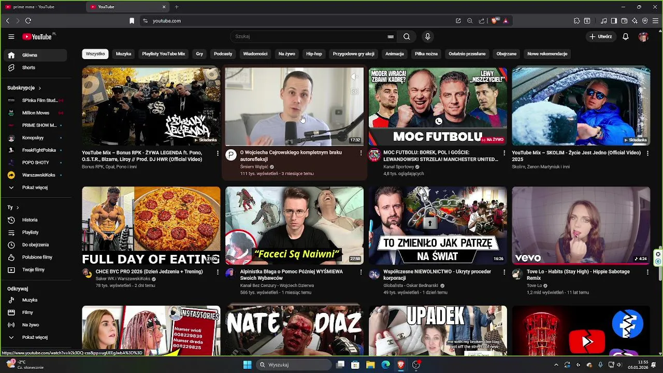663x373 pixels.
Task: Open options for SKOLIM mix
Action: [647, 153]
